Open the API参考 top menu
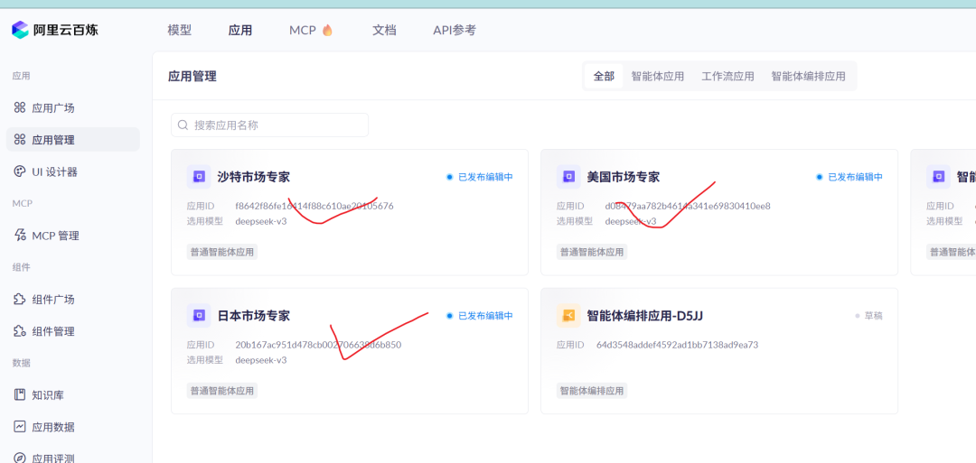This screenshot has width=976, height=463. click(455, 30)
